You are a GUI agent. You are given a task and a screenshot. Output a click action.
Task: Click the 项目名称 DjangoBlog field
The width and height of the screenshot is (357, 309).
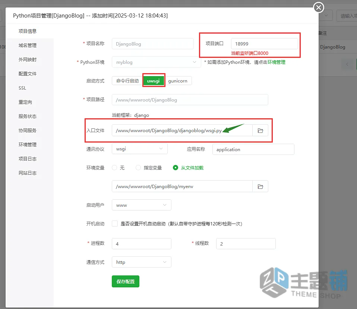(152, 44)
